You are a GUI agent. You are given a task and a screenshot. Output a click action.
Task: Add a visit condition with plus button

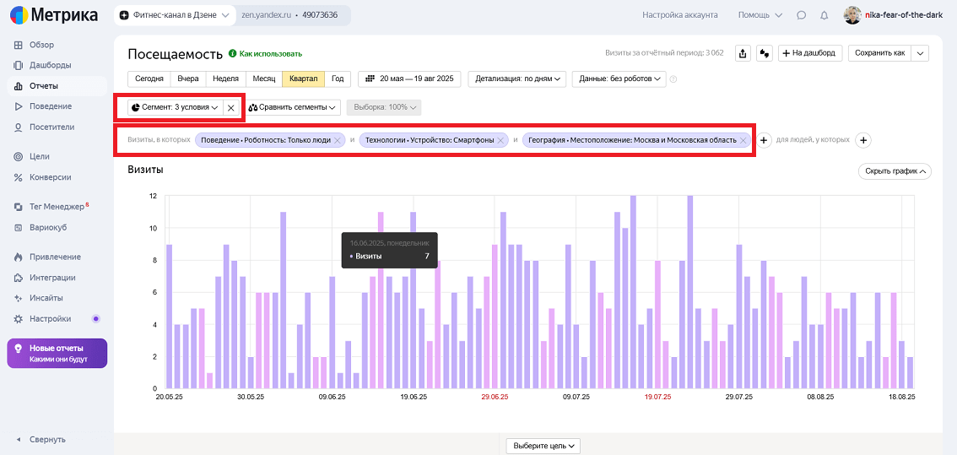point(764,140)
